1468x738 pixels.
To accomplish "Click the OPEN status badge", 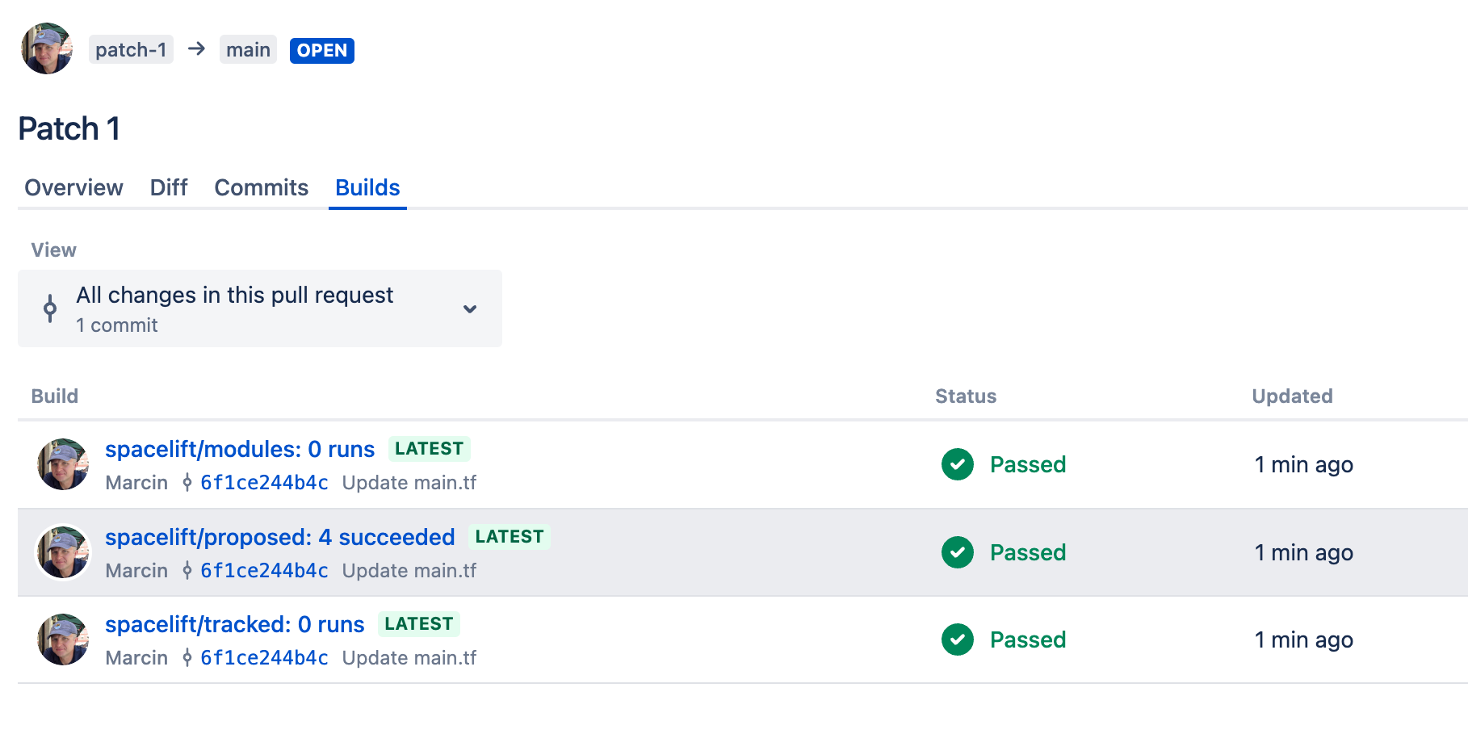I will coord(322,50).
